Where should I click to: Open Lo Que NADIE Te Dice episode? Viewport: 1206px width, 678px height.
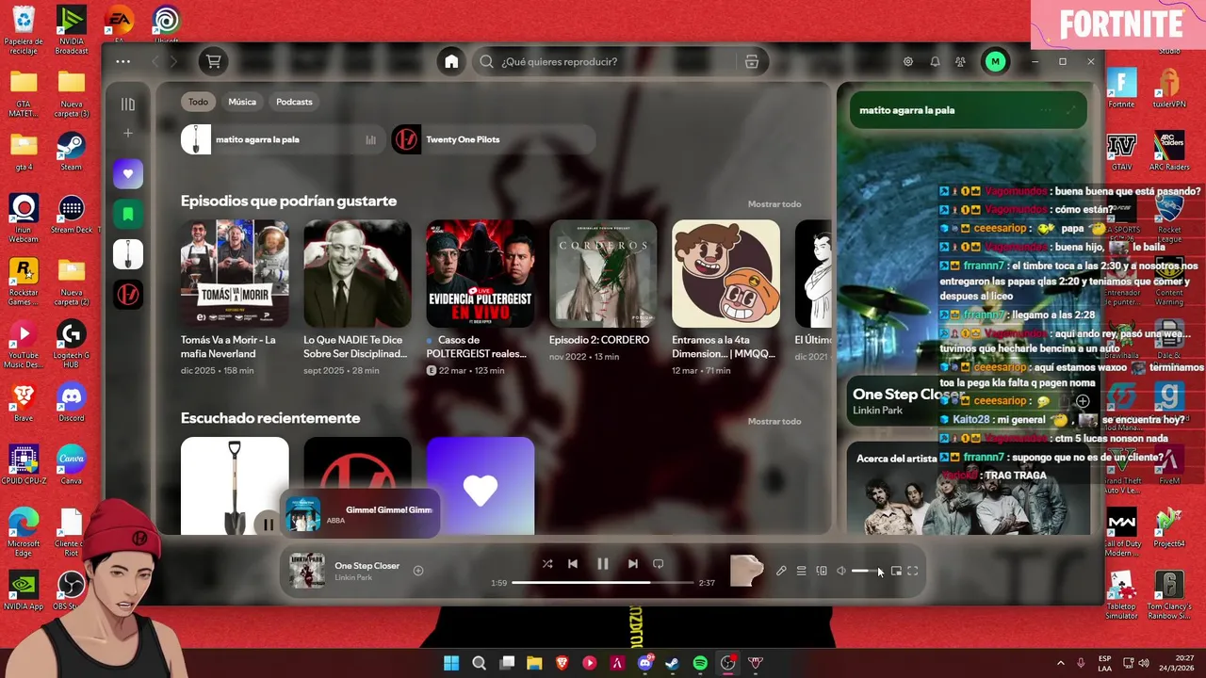(357, 274)
